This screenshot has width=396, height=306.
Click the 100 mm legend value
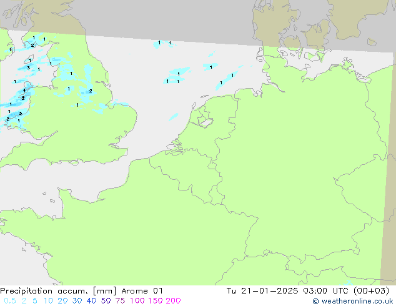tap(137, 301)
